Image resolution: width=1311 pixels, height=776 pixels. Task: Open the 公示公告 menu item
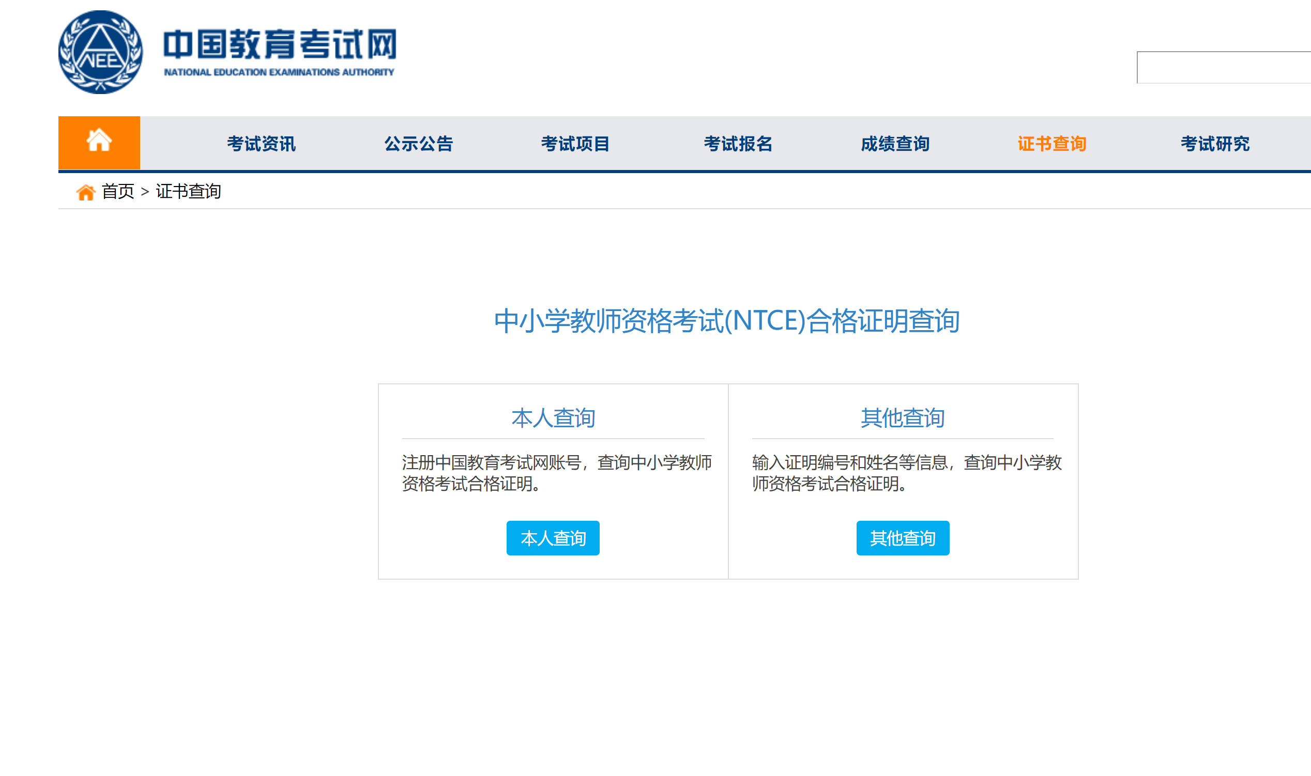point(419,144)
